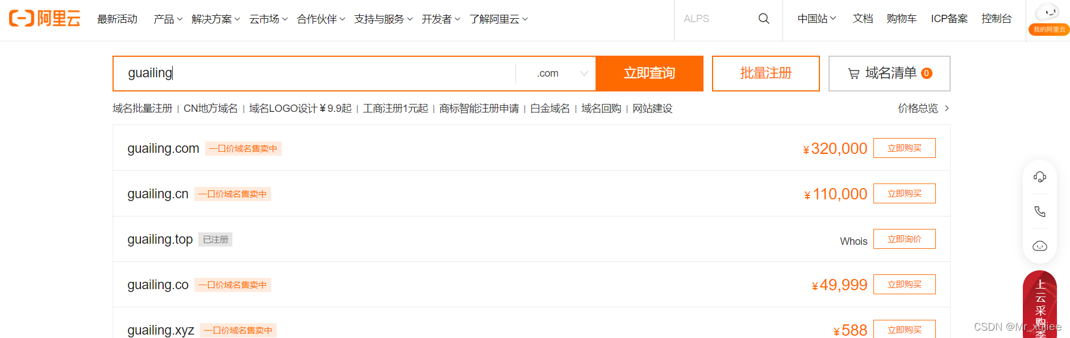Click 立即购买 for guailing.com

(x=904, y=148)
